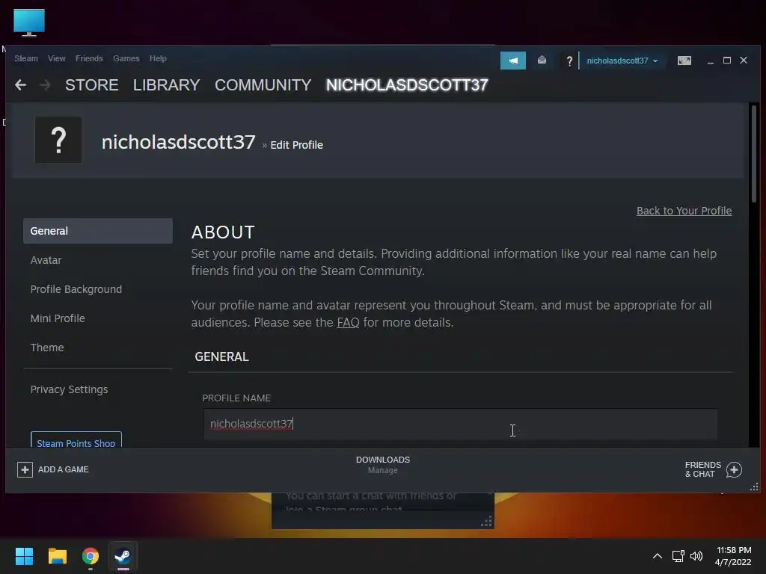Click into the Profile Name input field
This screenshot has height=574, width=766.
click(x=460, y=424)
